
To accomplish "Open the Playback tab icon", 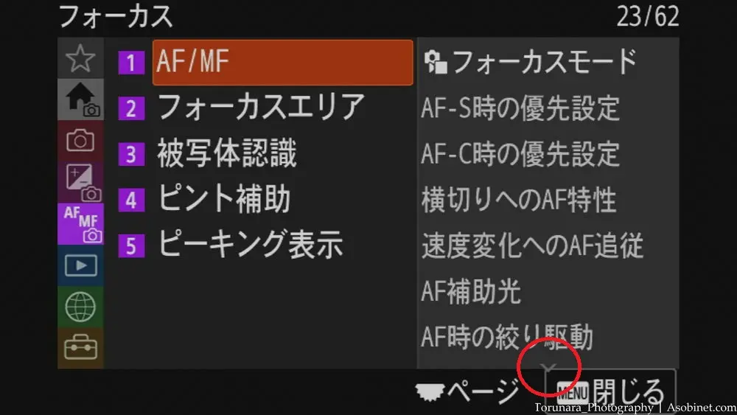I will pyautogui.click(x=80, y=265).
